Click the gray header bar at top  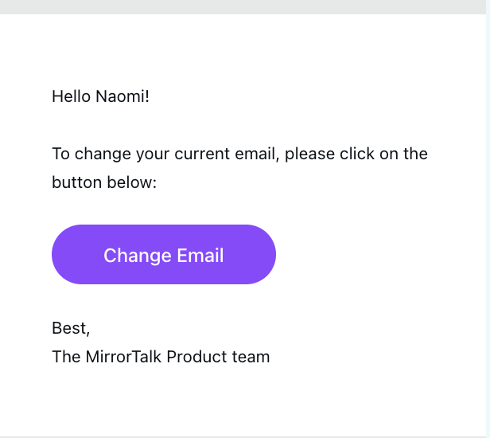point(239,6)
